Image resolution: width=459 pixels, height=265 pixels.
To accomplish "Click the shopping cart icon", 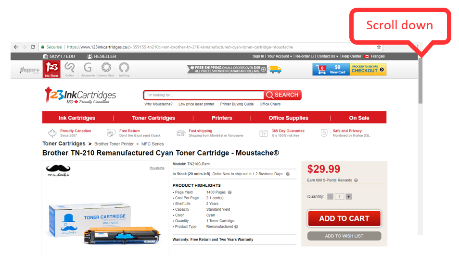I will click(x=321, y=70).
